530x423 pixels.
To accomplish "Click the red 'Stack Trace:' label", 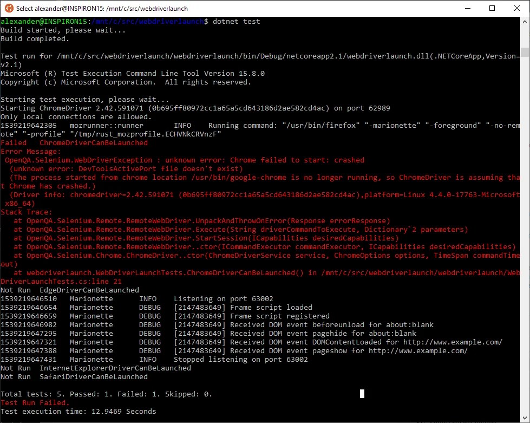I will [x=27, y=212].
